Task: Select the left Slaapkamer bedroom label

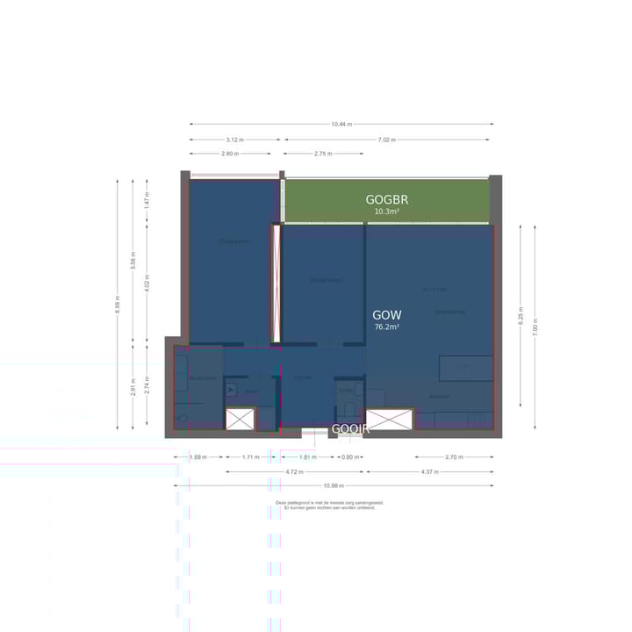Action: point(234,241)
